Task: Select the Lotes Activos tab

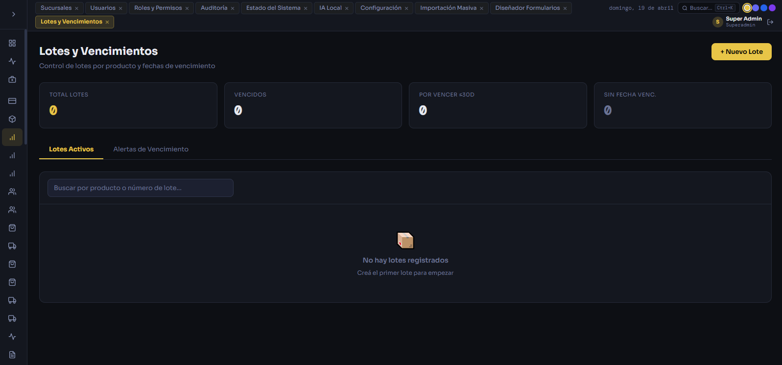Action: 71,149
